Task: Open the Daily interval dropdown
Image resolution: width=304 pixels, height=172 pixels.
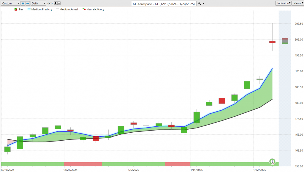Action: click(38, 3)
